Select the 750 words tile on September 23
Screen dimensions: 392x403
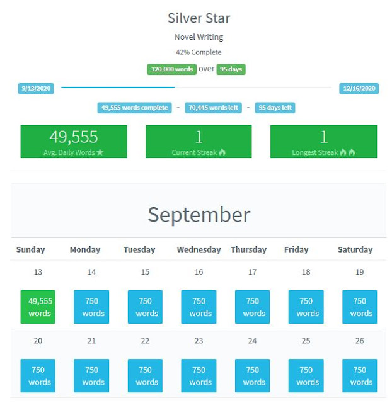tap(199, 375)
